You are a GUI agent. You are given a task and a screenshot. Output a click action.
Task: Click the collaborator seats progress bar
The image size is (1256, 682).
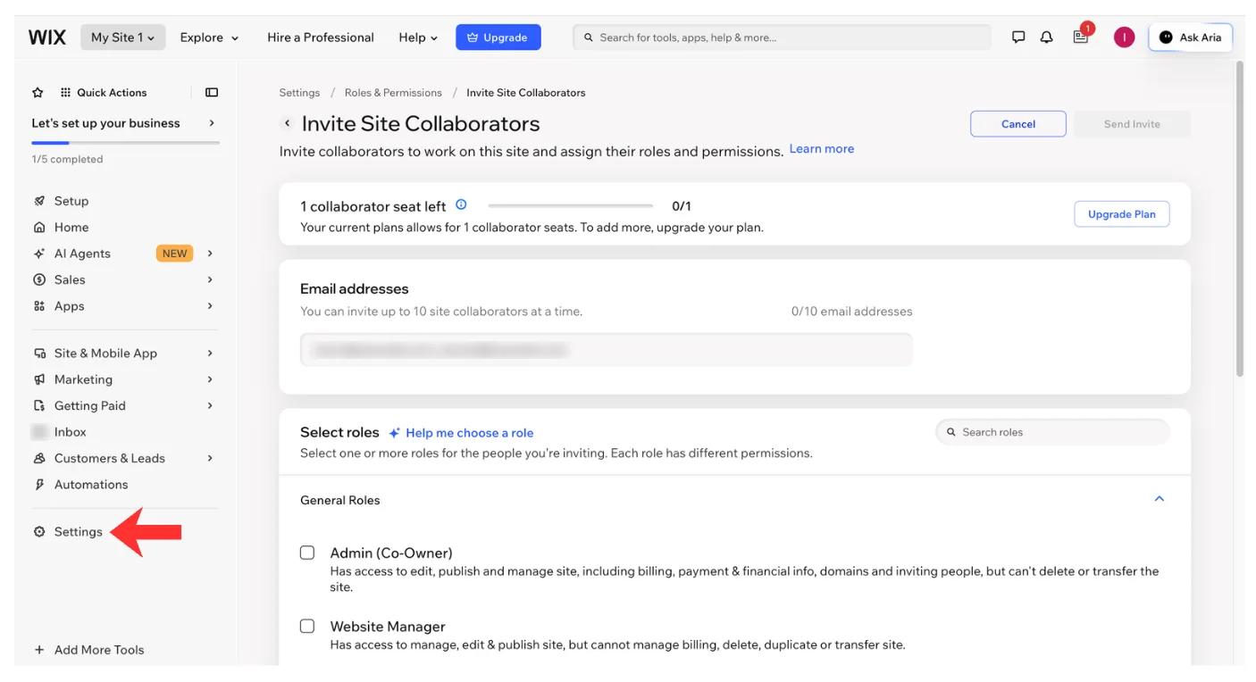[x=570, y=206]
